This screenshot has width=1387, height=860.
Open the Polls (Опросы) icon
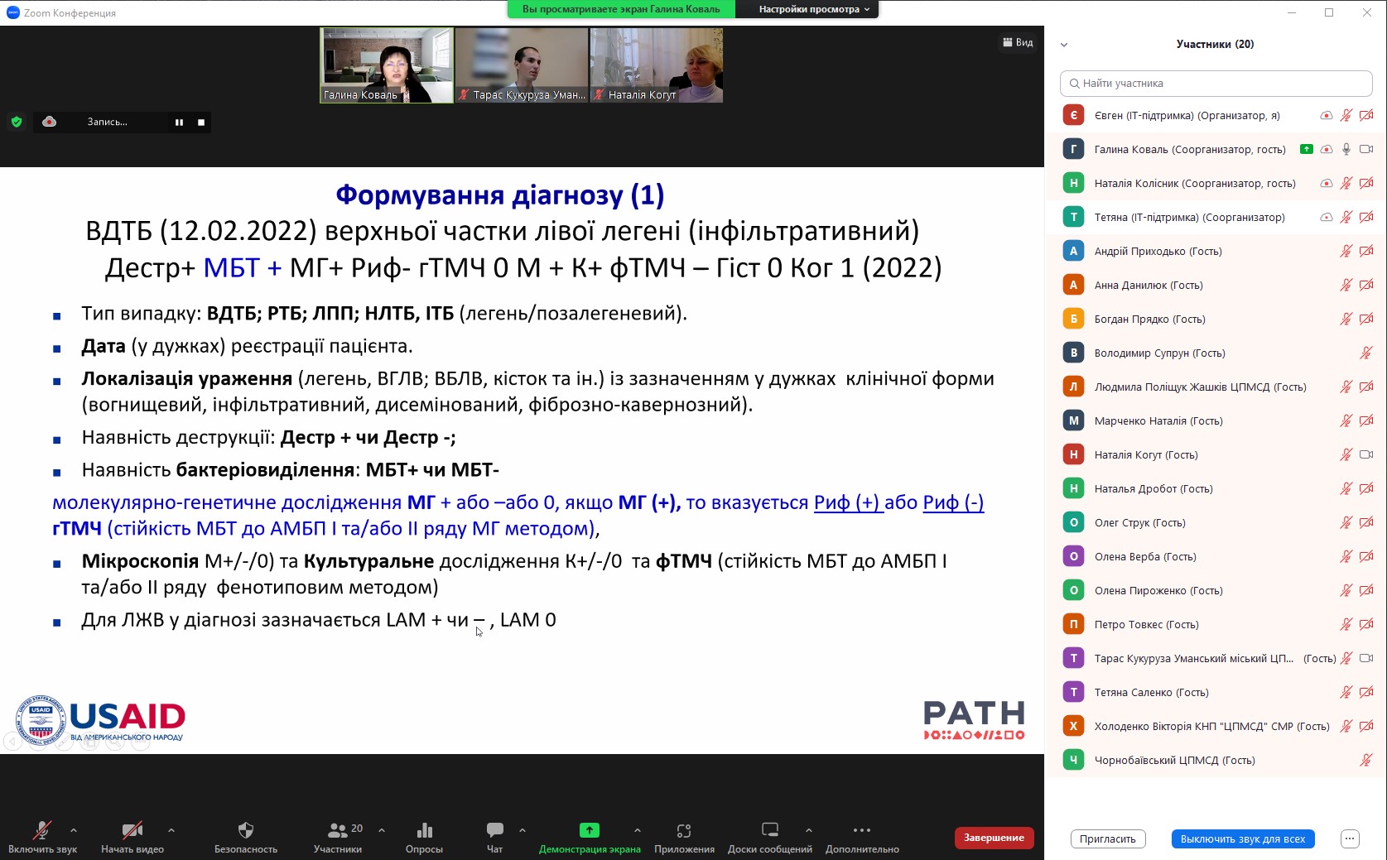click(424, 830)
